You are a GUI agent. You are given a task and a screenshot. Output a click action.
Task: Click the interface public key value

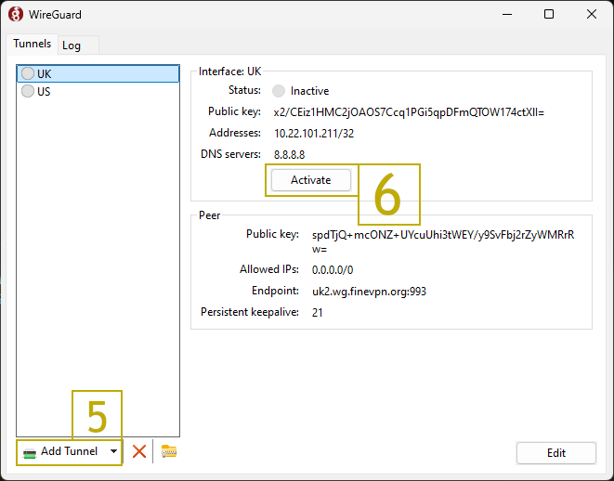[x=409, y=112]
